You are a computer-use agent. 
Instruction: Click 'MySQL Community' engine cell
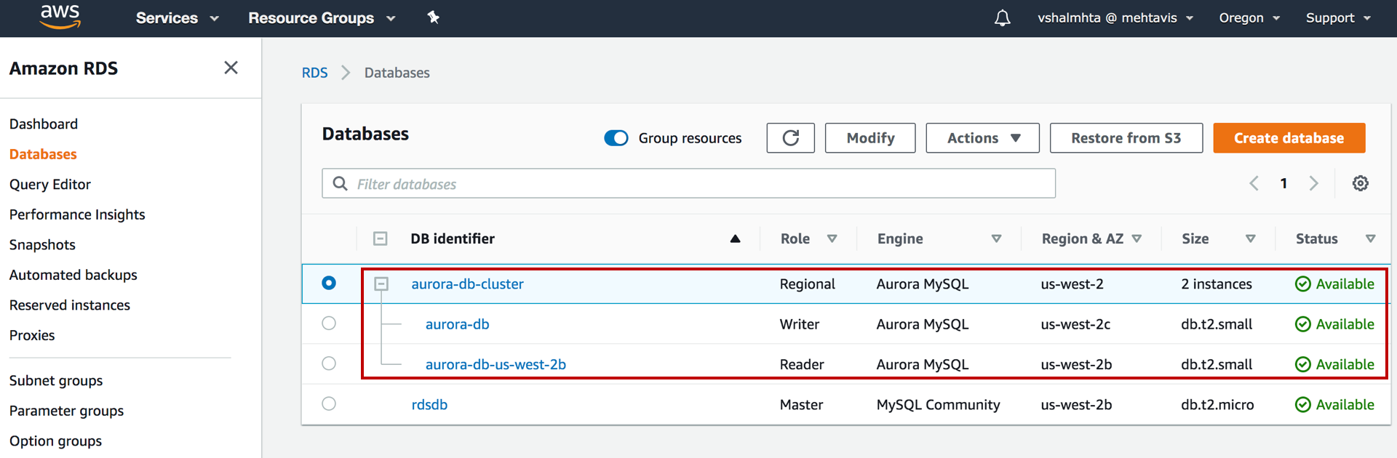pyautogui.click(x=939, y=405)
